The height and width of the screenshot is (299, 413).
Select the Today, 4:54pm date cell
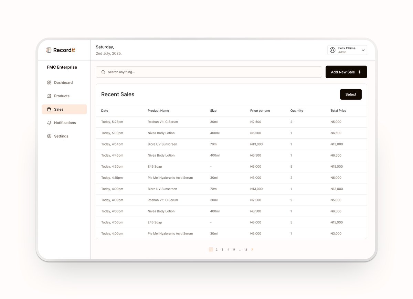(112, 144)
